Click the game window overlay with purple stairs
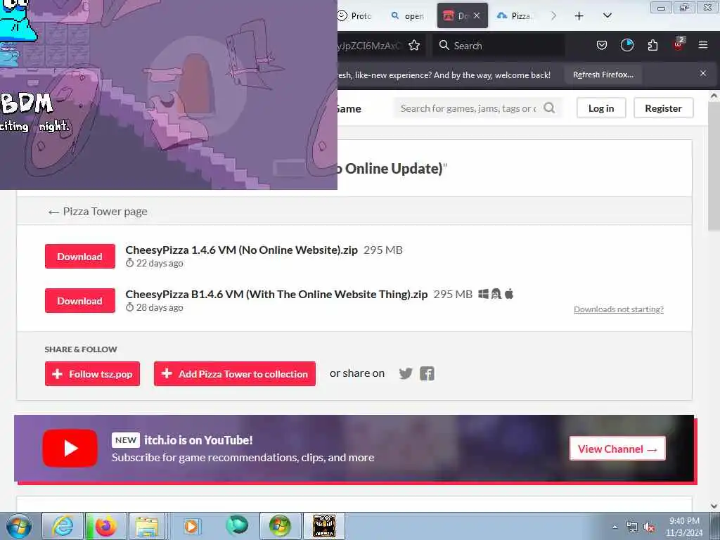The width and height of the screenshot is (720, 540). point(169,95)
